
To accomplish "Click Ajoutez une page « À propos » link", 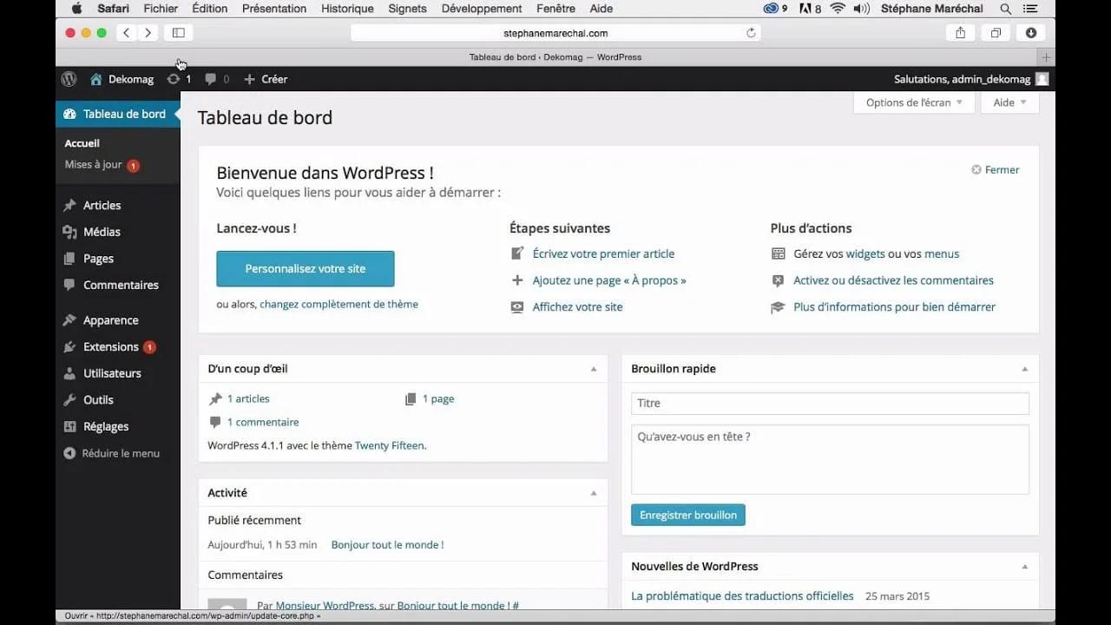I will (x=609, y=280).
